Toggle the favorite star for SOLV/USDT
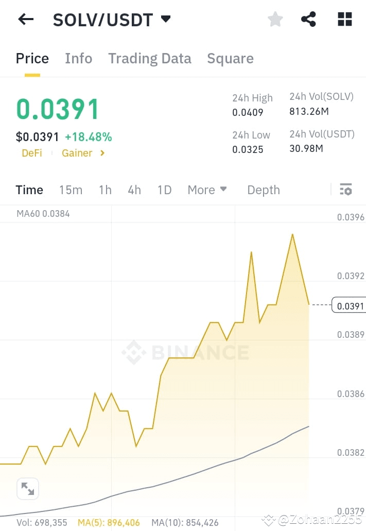Screen dimensions: 366x531 coord(275,19)
